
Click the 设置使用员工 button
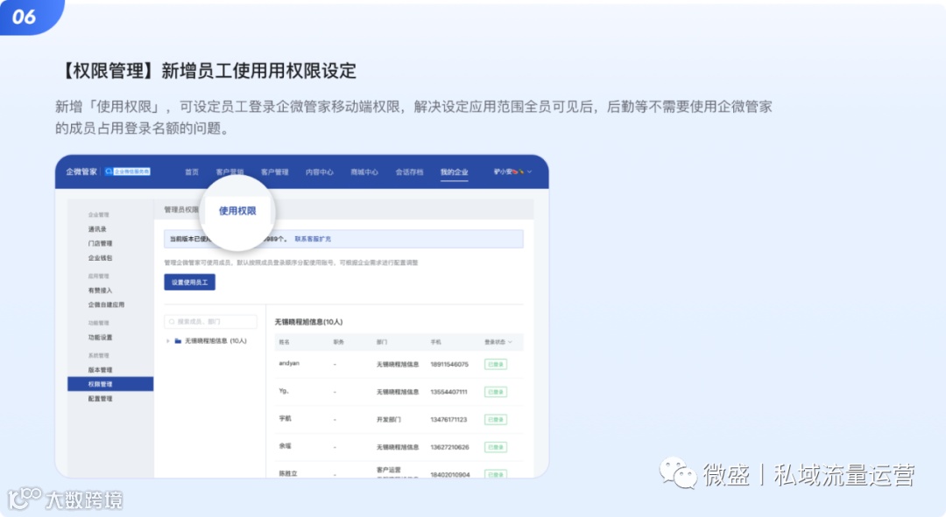pyautogui.click(x=189, y=283)
